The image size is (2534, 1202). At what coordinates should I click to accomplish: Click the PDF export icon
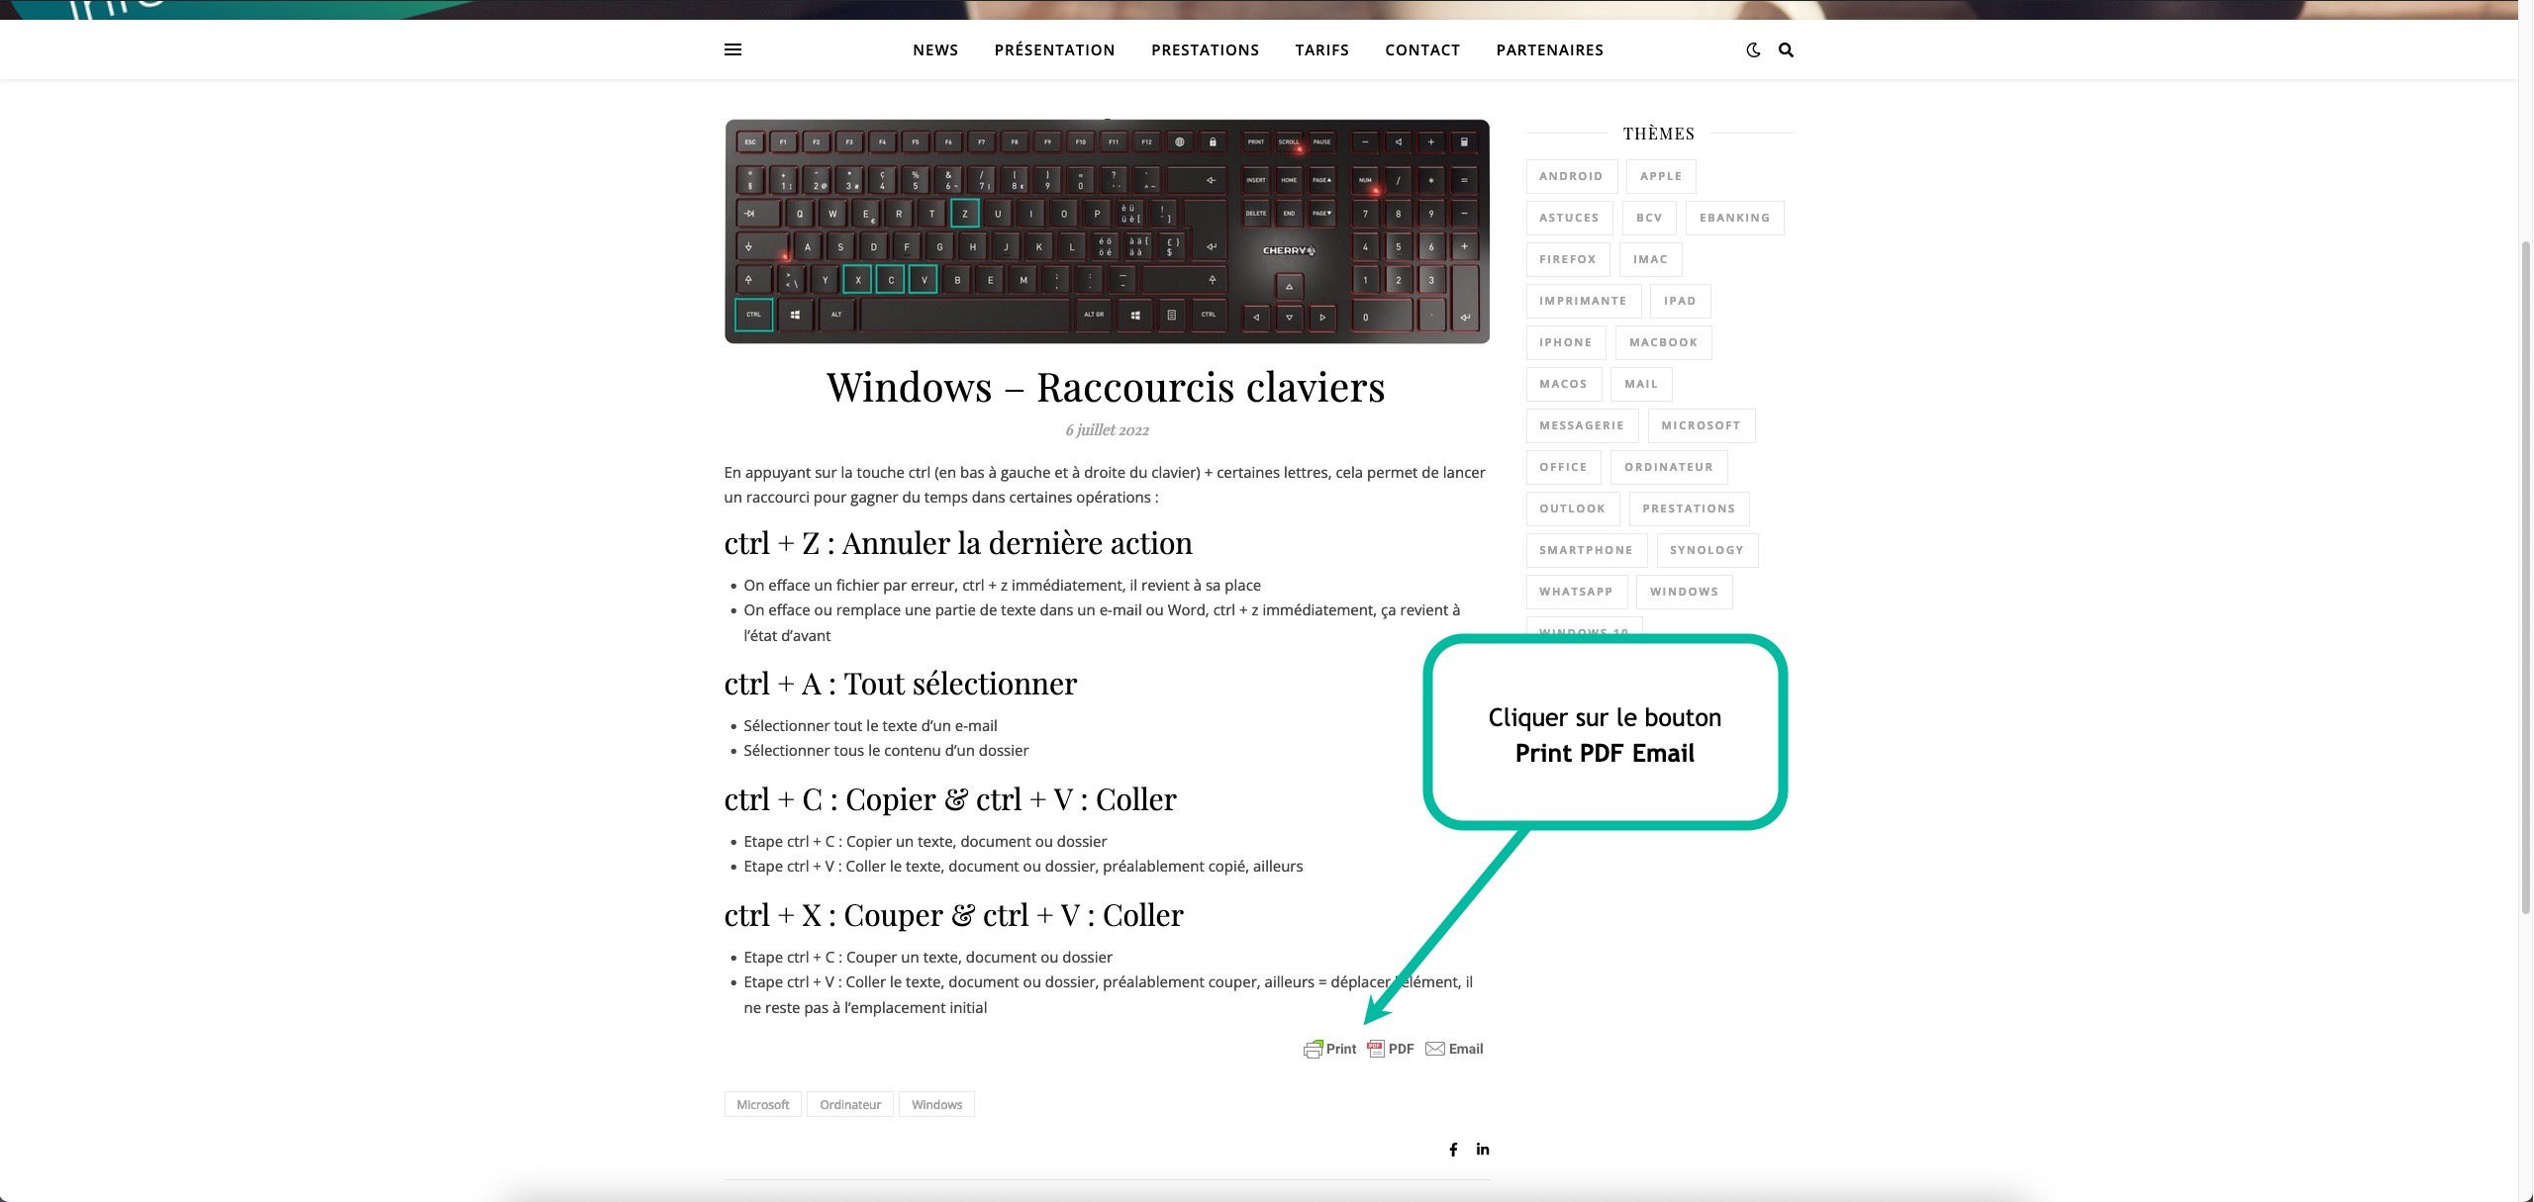tap(1376, 1049)
